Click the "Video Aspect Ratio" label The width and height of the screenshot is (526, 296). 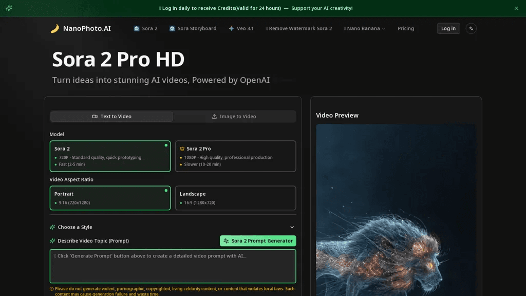pyautogui.click(x=71, y=179)
